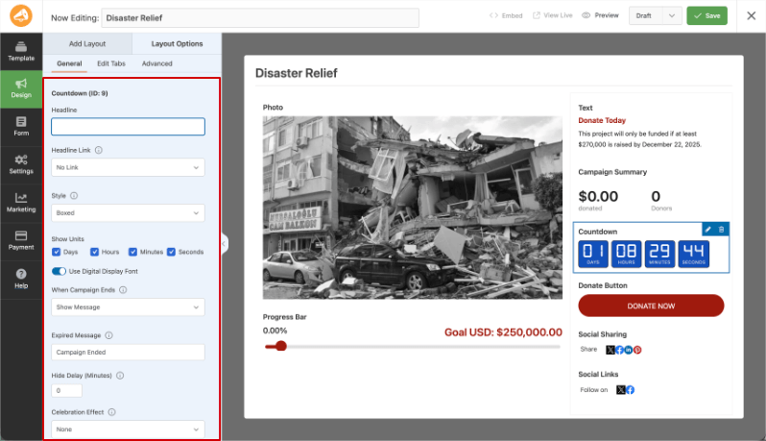
Task: Click the pencil edit icon on Countdown
Action: (707, 230)
